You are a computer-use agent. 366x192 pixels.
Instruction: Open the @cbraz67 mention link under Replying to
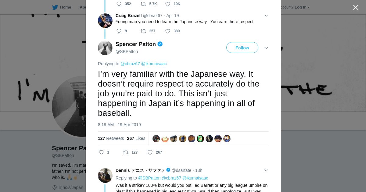click(130, 64)
